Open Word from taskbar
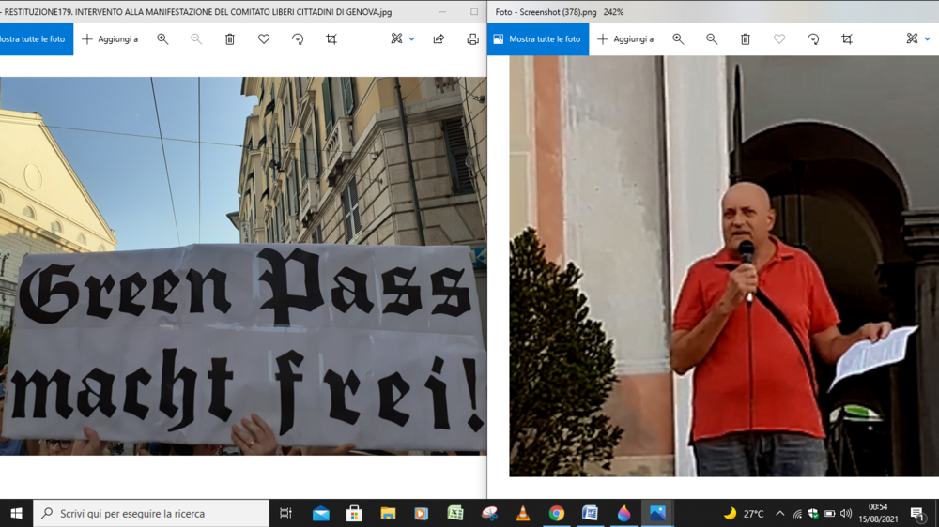The width and height of the screenshot is (939, 527). (x=590, y=513)
